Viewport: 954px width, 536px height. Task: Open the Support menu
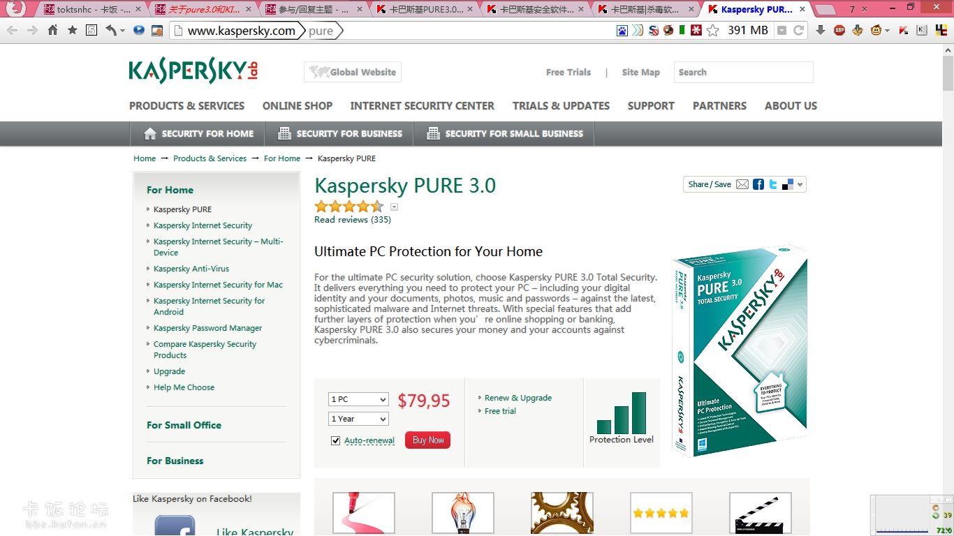point(651,106)
